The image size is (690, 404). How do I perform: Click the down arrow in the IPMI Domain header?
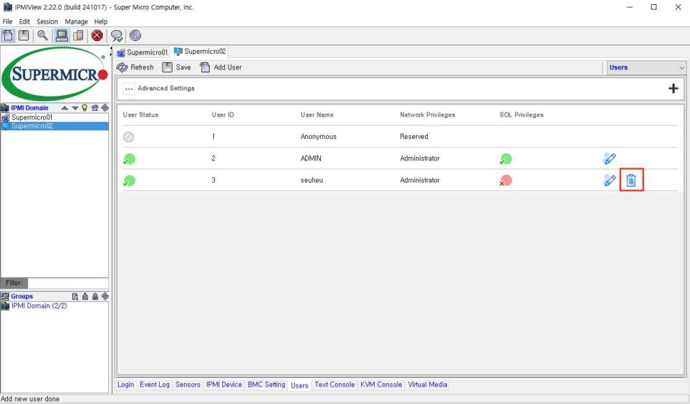75,107
